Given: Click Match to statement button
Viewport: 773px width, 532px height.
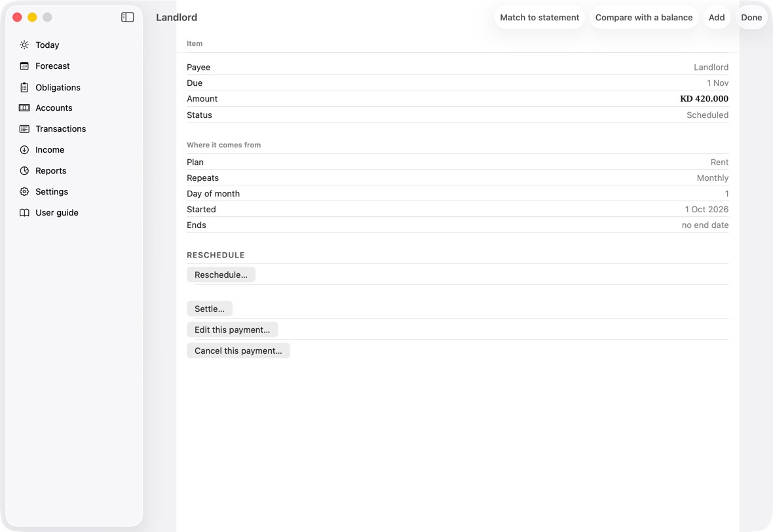Looking at the screenshot, I should tap(539, 17).
